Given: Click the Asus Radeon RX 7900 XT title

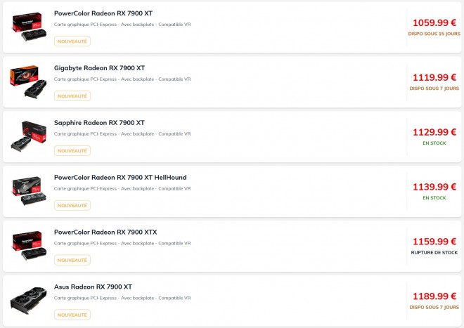Looking at the screenshot, I should pos(93,287).
